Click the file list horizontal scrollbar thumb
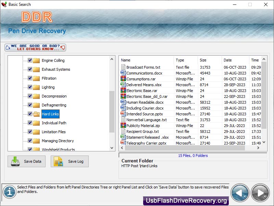This screenshot has width=274, height=206. (x=185, y=148)
